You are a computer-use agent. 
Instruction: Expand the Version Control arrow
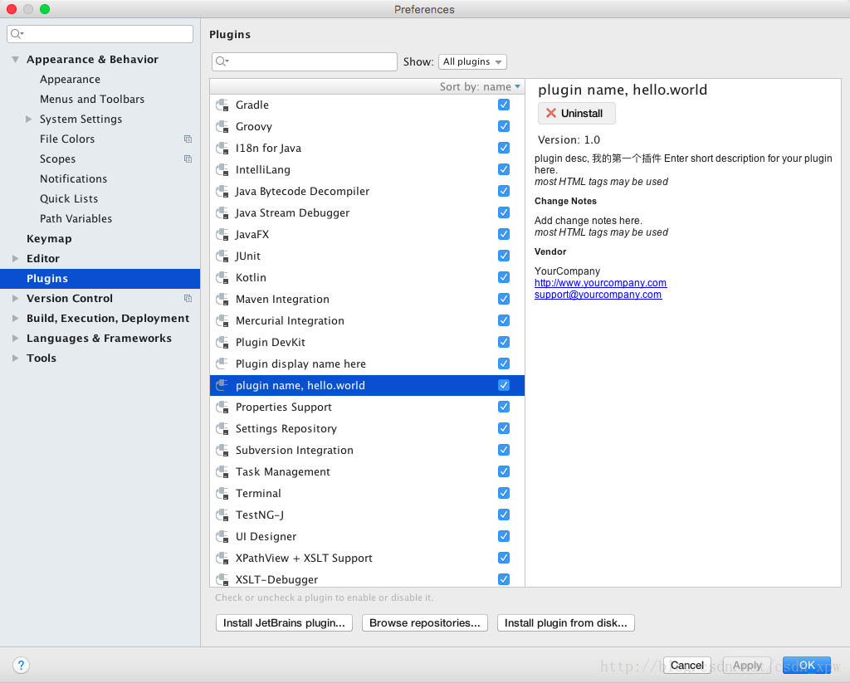(15, 299)
